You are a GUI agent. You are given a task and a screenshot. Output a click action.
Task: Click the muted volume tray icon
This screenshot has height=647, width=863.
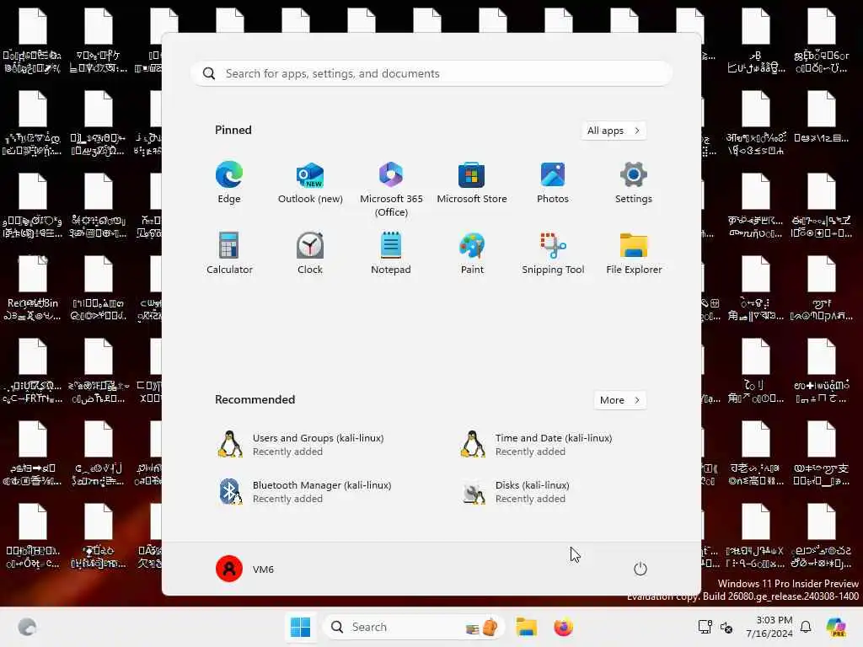click(726, 627)
